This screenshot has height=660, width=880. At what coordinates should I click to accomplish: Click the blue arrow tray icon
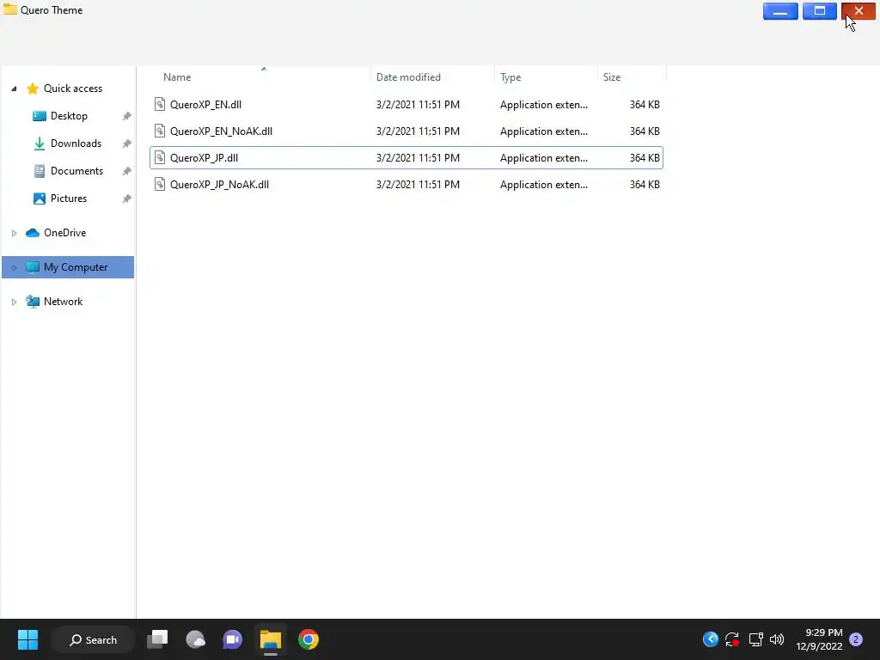(x=711, y=639)
